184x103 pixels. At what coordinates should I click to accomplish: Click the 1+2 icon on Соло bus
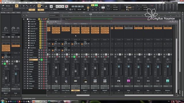tap(138, 81)
